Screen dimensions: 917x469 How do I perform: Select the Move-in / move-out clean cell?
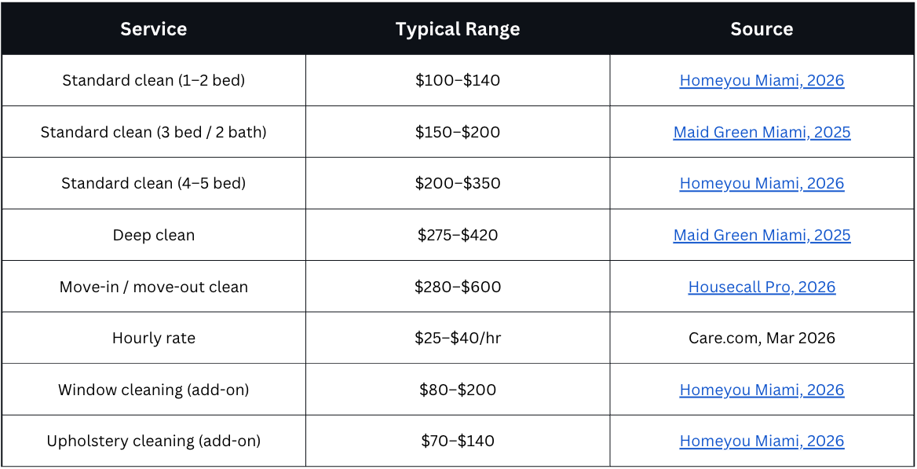pyautogui.click(x=154, y=287)
